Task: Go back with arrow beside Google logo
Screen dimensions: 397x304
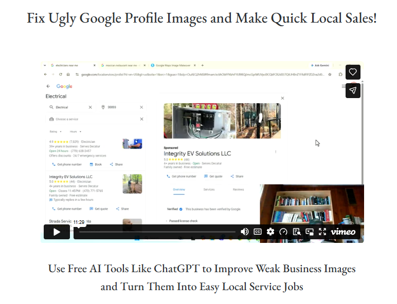Action: pyautogui.click(x=48, y=86)
